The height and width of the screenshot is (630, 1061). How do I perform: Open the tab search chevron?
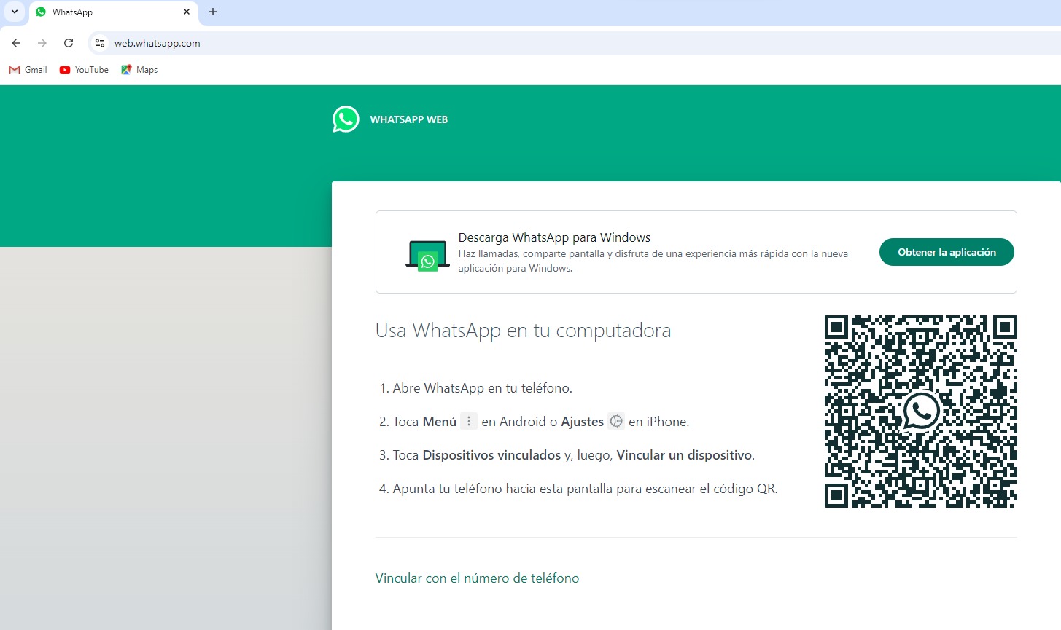(14, 12)
